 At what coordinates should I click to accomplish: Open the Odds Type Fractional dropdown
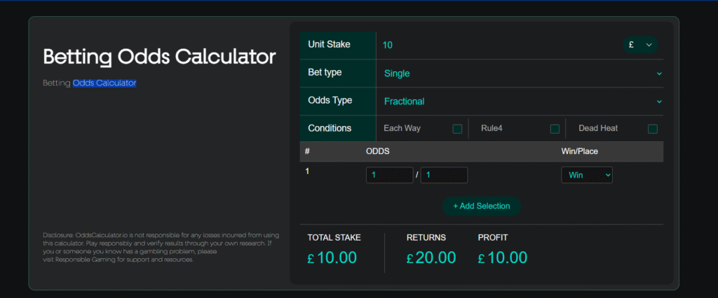(519, 101)
